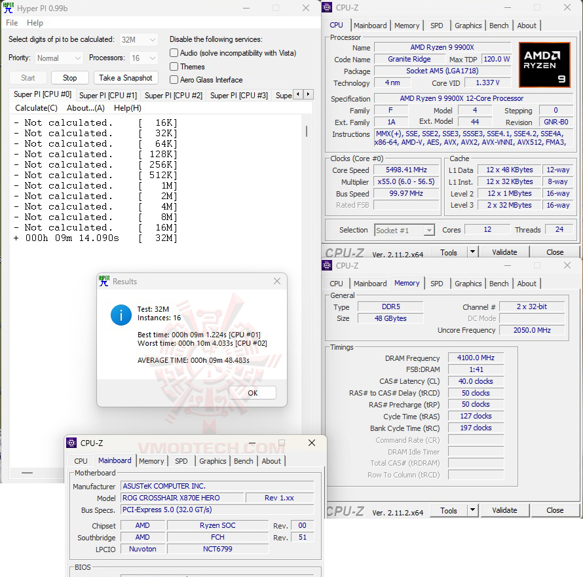
Task: Click the left arrow beside the CPU tabs
Action: click(x=298, y=94)
